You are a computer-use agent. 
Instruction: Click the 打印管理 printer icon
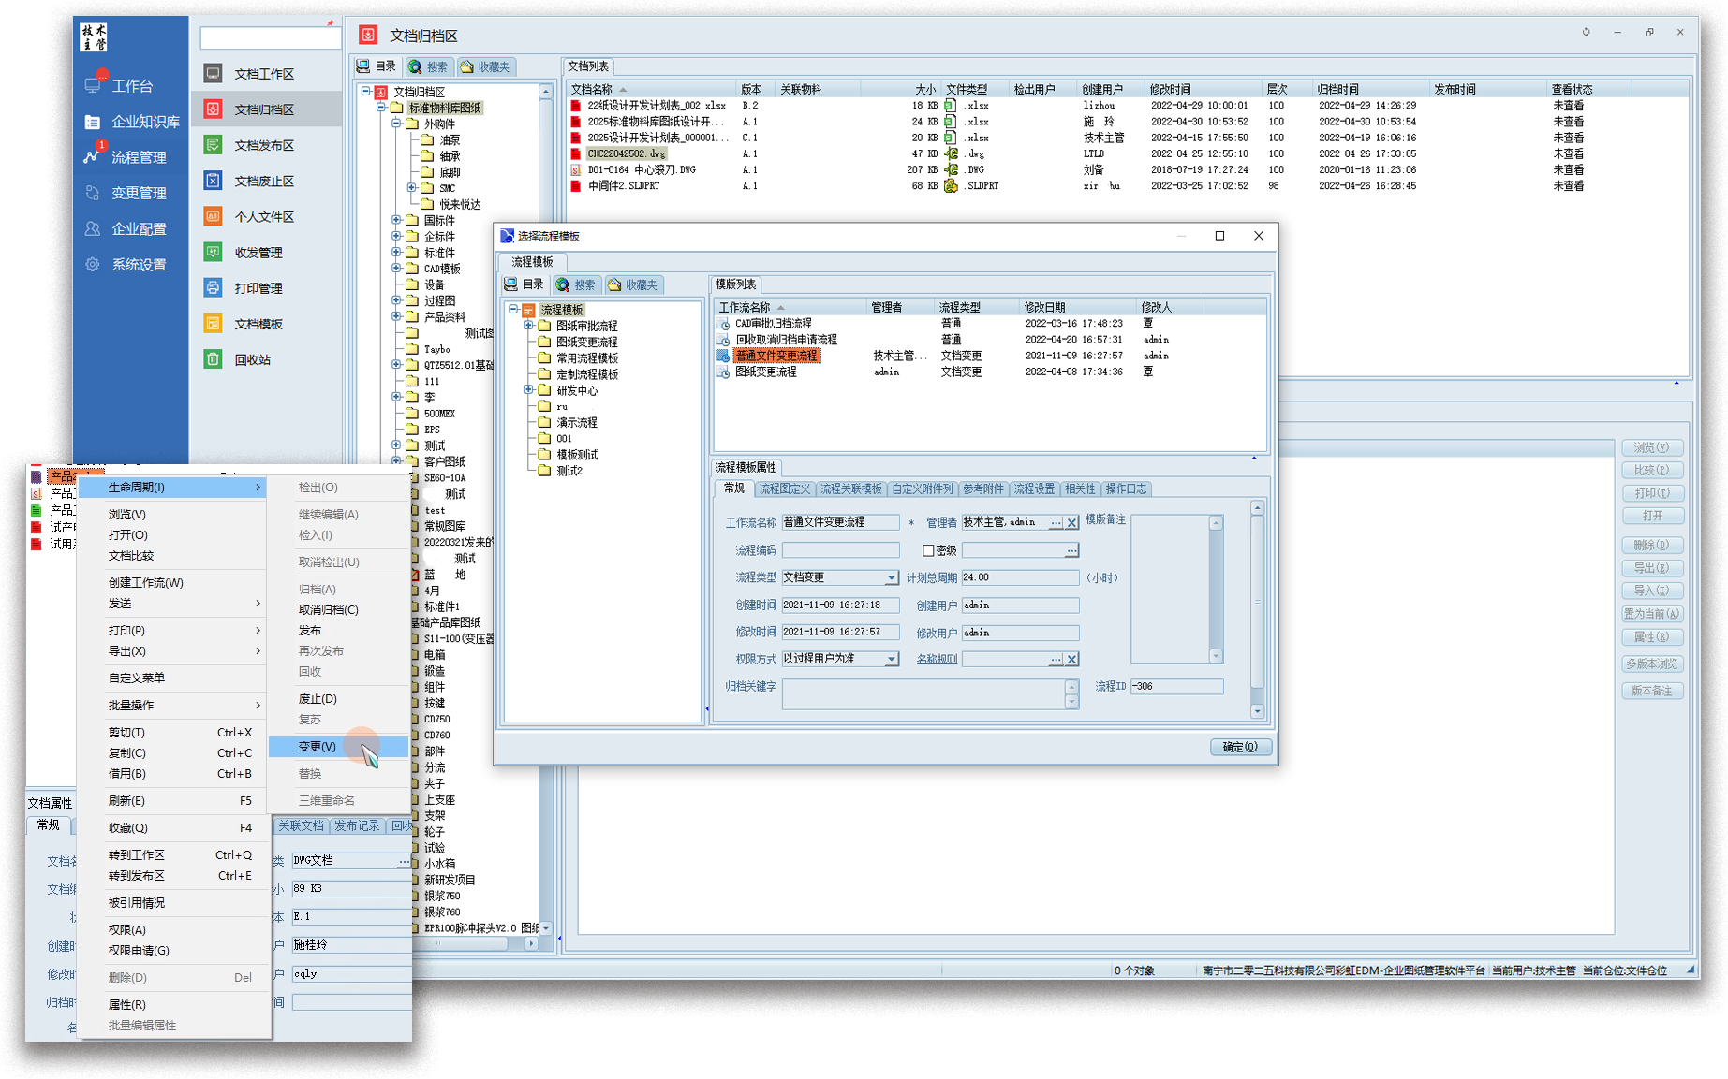(x=214, y=288)
